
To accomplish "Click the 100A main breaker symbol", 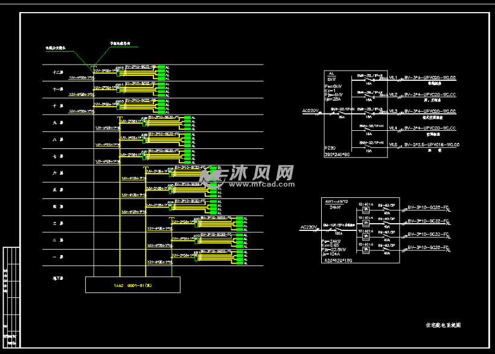I will (x=339, y=230).
